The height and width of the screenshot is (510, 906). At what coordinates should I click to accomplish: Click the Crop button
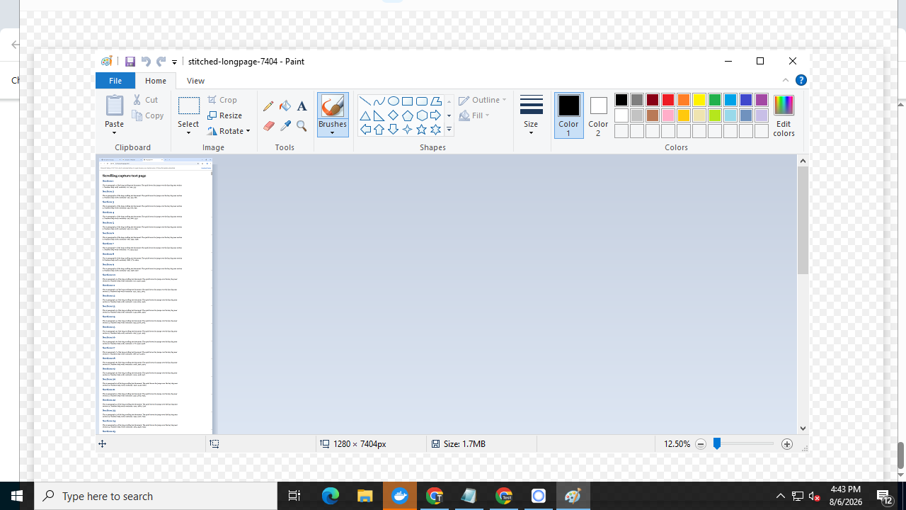(222, 100)
